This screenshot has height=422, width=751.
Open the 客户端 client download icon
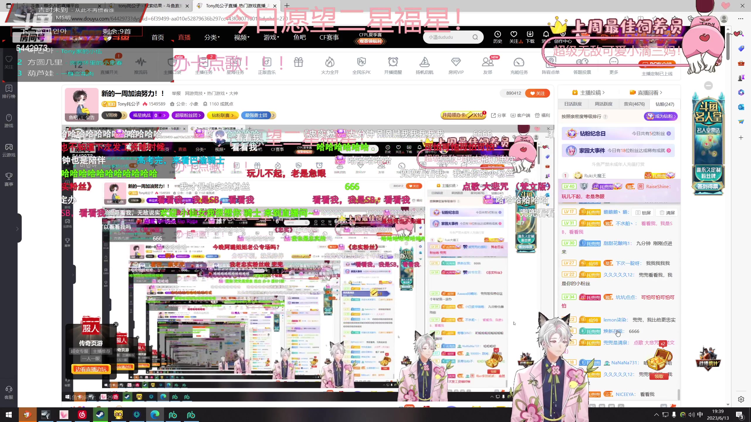[x=520, y=115]
